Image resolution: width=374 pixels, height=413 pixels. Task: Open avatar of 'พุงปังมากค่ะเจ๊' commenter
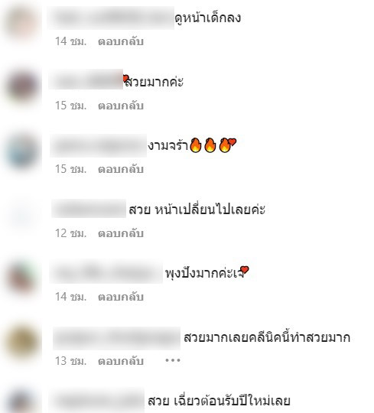[22, 278]
